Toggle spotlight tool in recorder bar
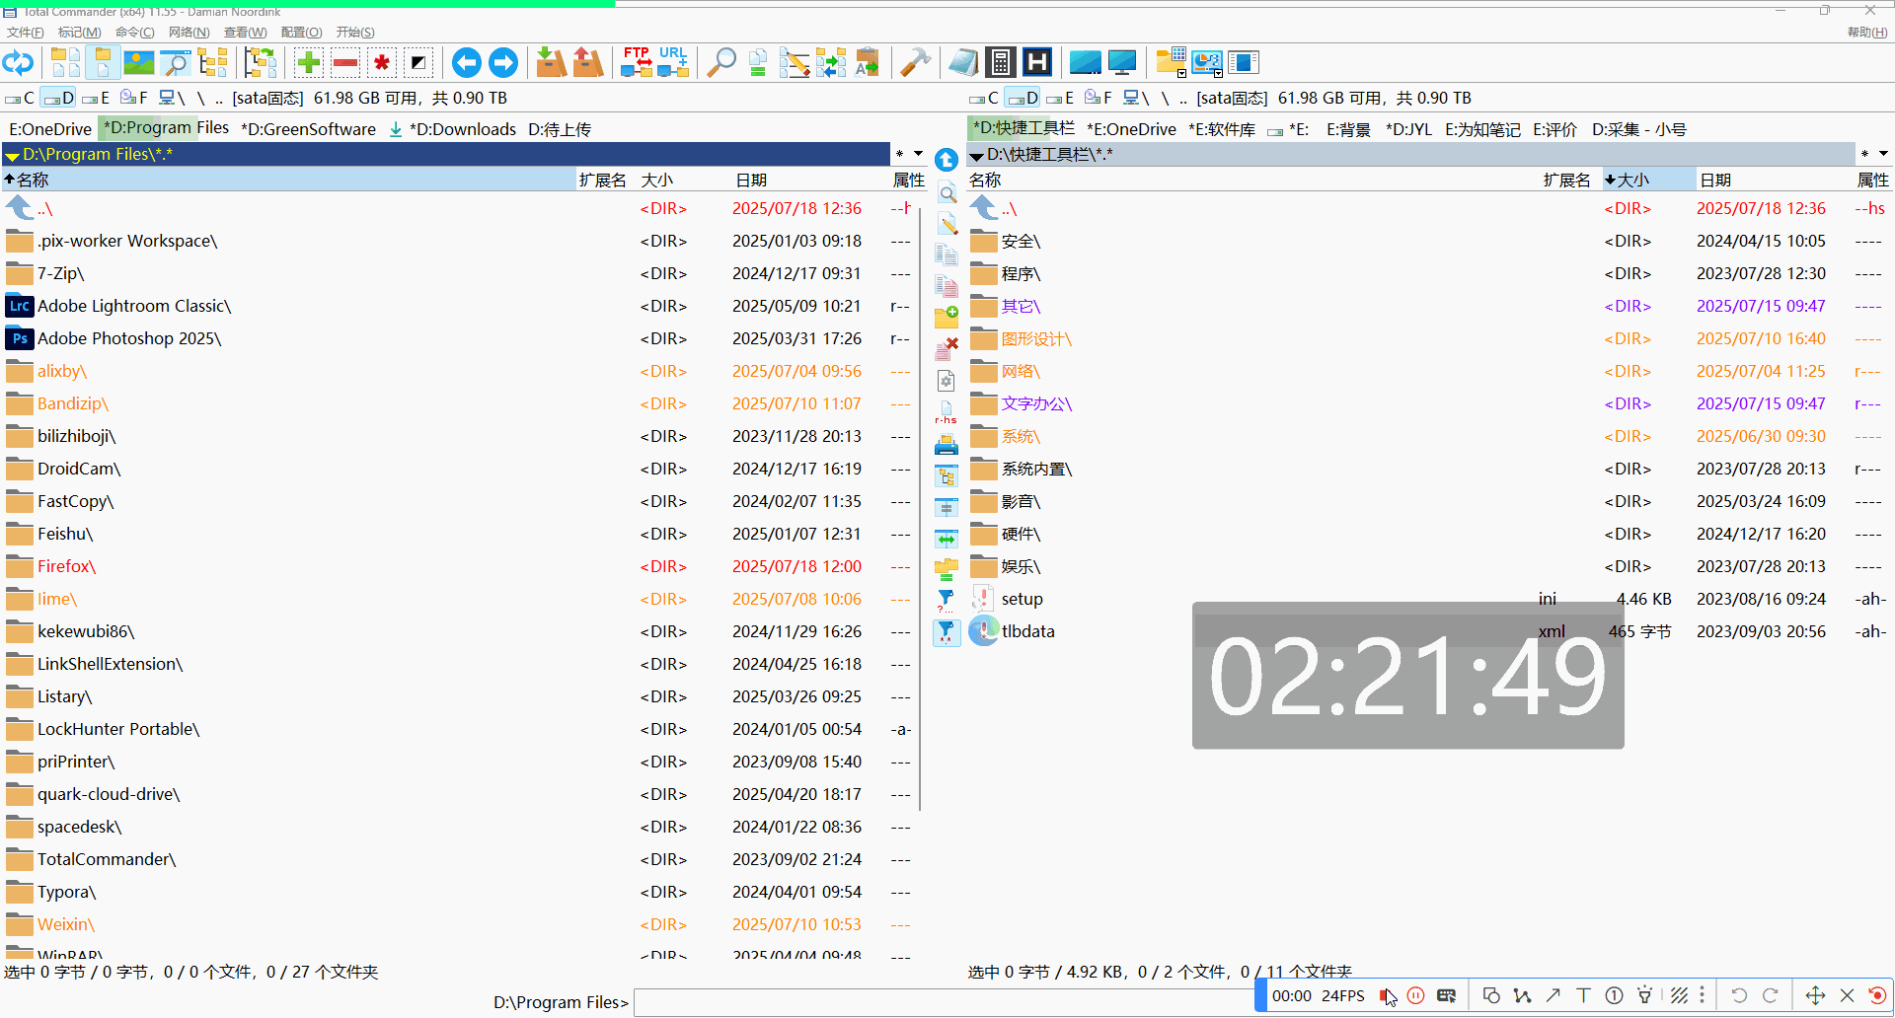This screenshot has height=1018, width=1895. (1644, 995)
